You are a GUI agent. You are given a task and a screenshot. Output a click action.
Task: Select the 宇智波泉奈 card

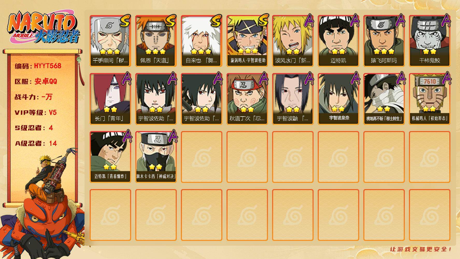(x=338, y=99)
